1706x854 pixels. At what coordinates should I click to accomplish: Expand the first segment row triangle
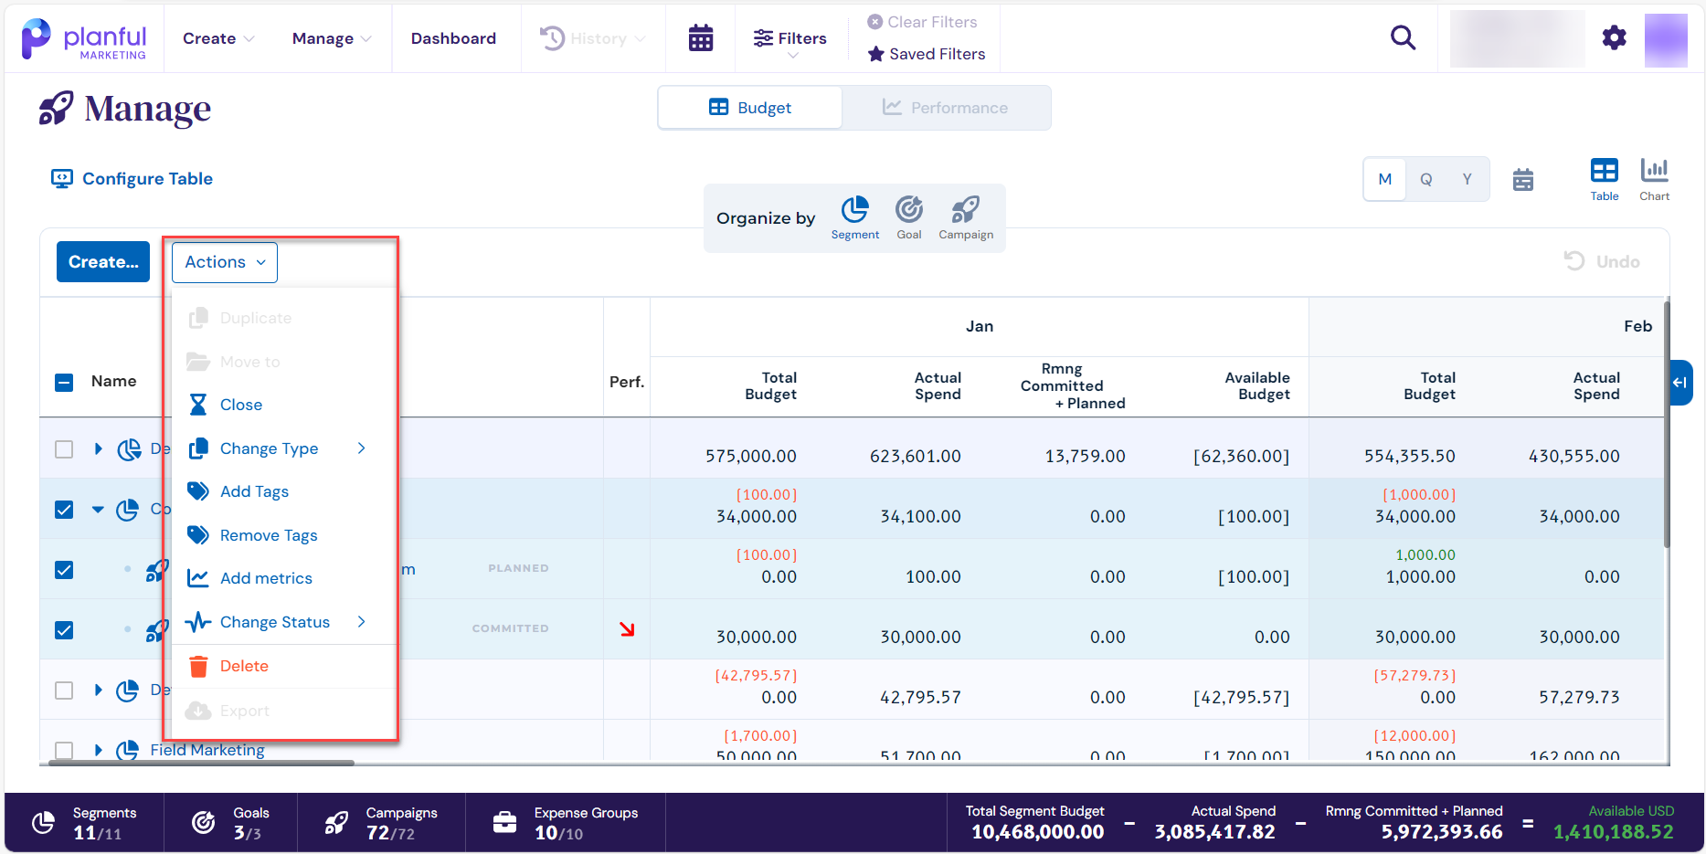[99, 448]
